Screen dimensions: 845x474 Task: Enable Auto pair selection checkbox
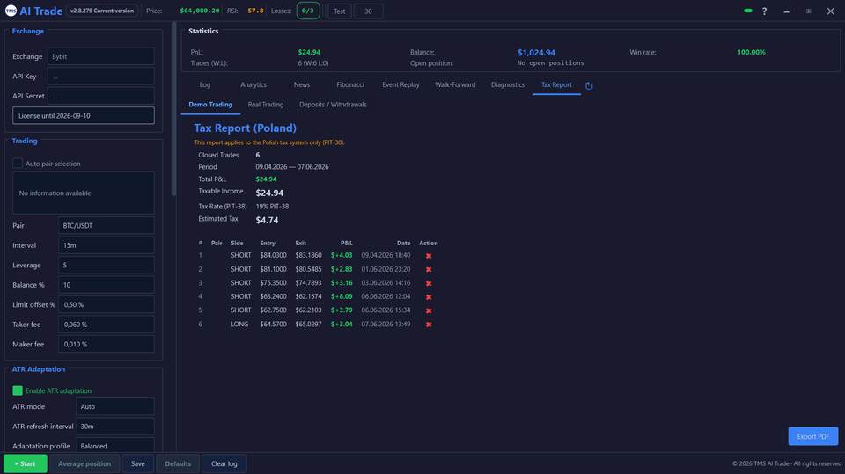[x=18, y=164]
